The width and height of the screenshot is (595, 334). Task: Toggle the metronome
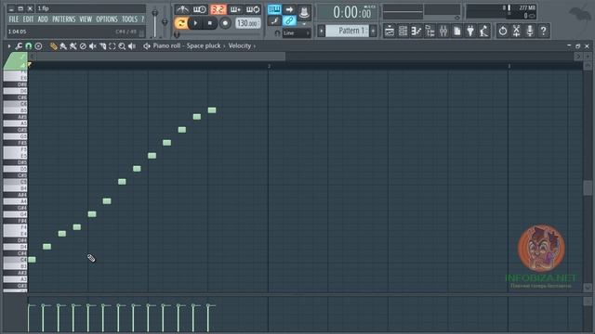(x=182, y=9)
